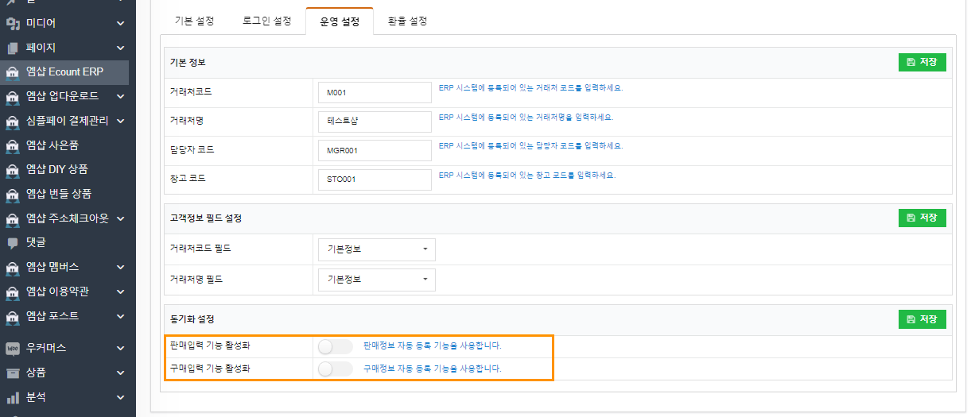The width and height of the screenshot is (971, 417).
Task: Click the 페이지 sidebar icon
Action: [x=13, y=48]
